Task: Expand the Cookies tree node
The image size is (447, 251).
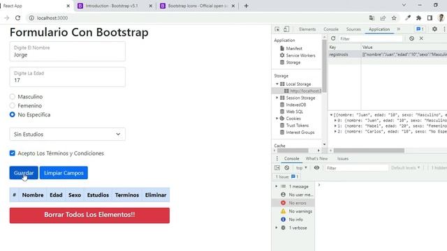Action: (277, 119)
